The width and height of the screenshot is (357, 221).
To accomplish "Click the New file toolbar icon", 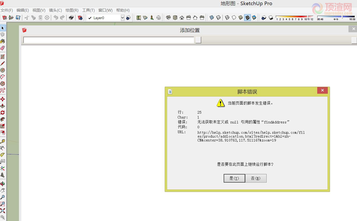I will point(5,18).
